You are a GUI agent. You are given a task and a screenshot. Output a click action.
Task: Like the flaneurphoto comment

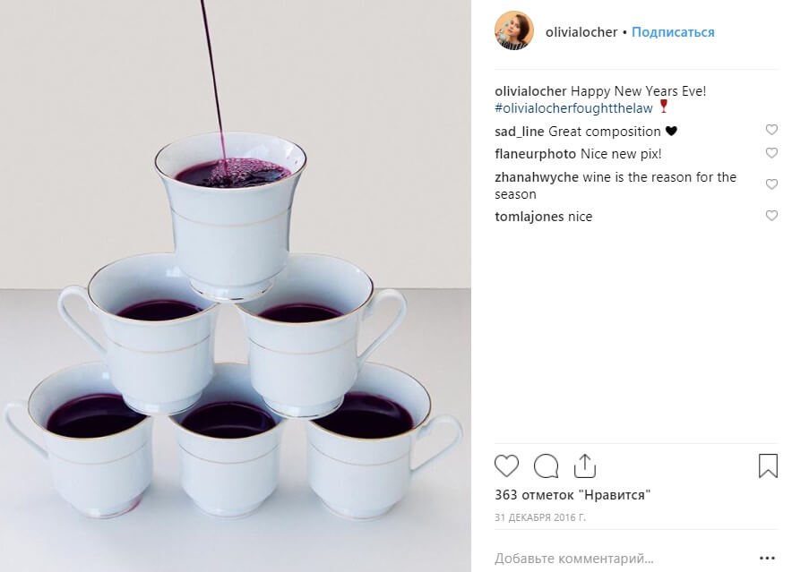771,154
